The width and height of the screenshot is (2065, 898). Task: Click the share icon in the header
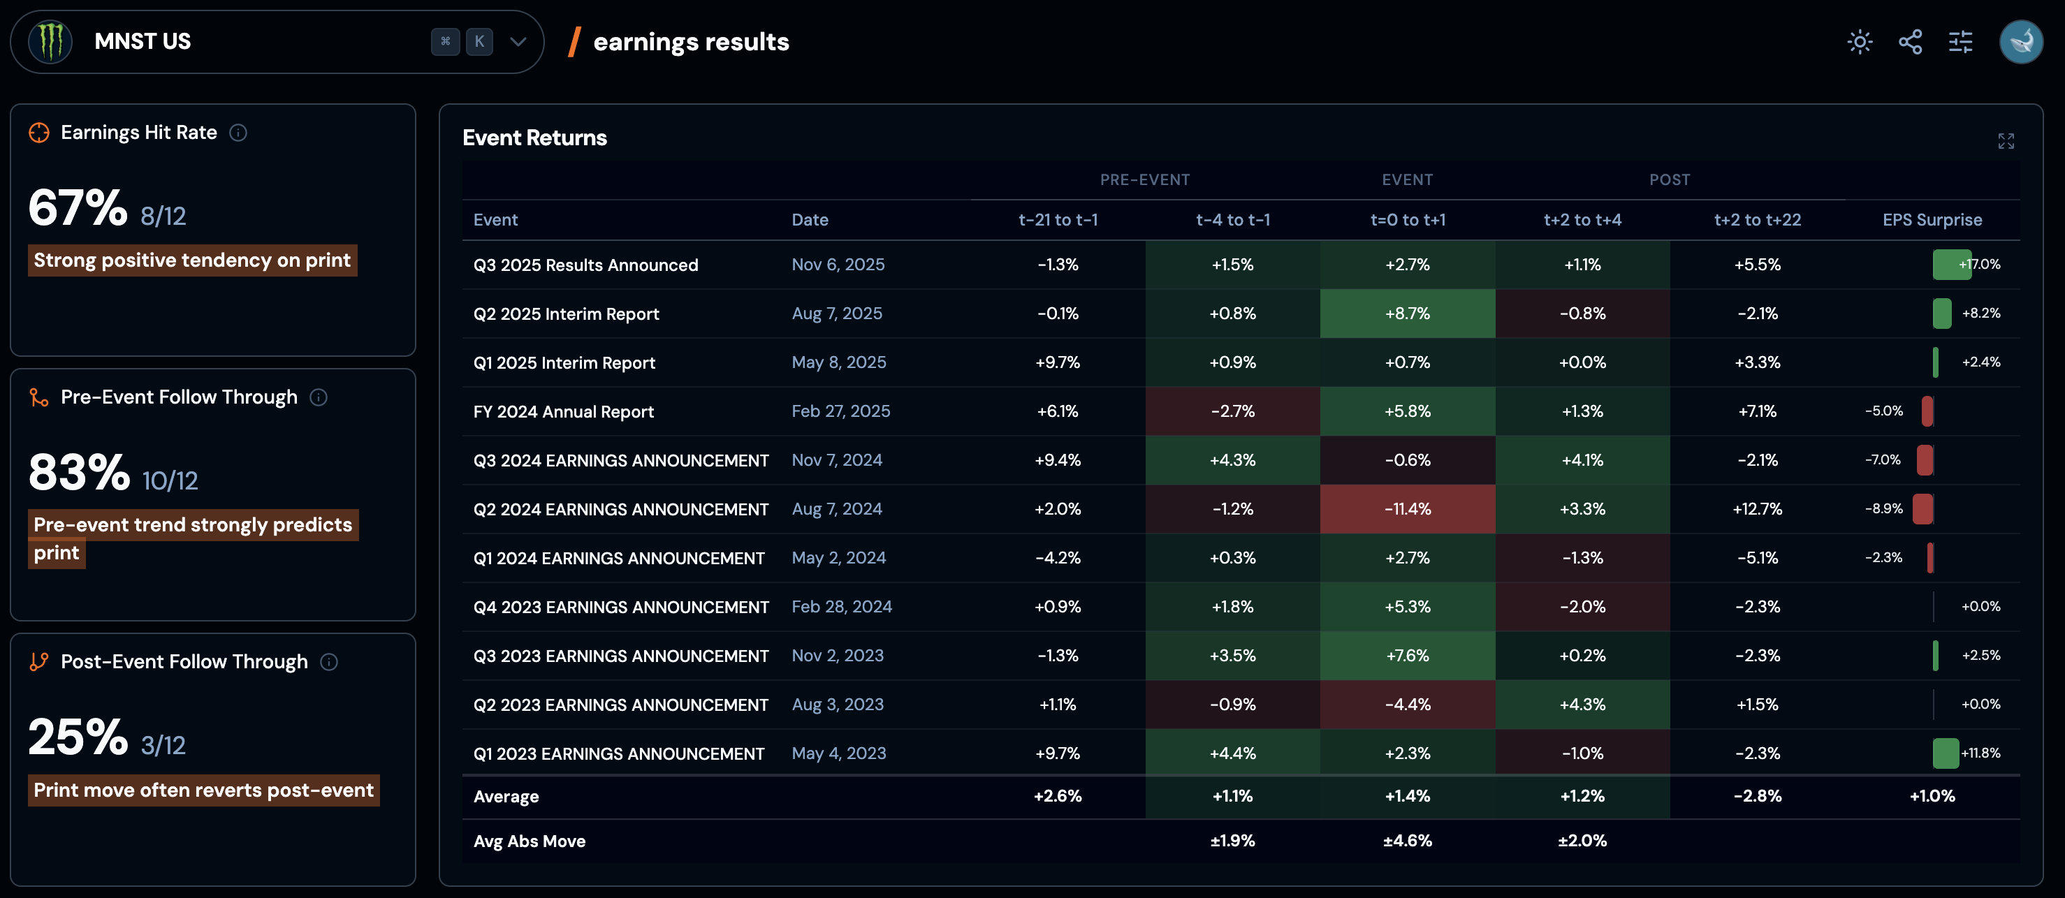pos(1911,42)
